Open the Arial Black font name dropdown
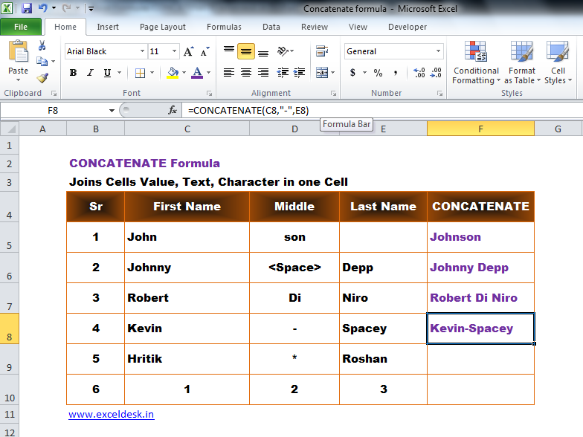 coord(143,51)
